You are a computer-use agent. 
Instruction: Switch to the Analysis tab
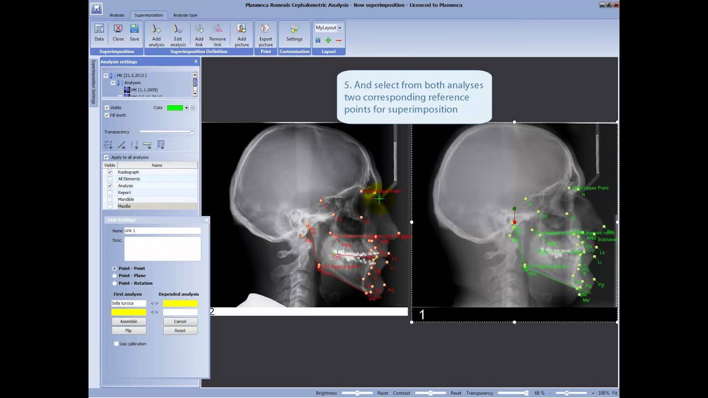point(117,15)
